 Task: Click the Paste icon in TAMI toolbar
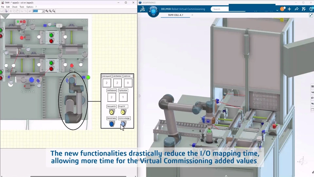[x=17, y=11]
